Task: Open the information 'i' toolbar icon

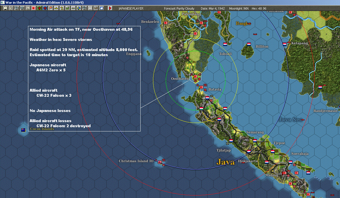Action: (x=28, y=8)
